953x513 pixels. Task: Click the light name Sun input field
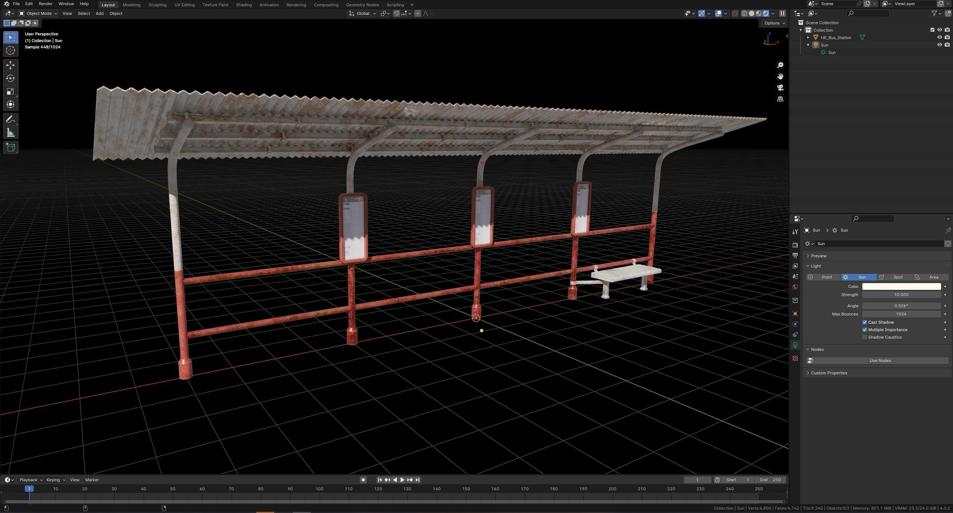[879, 244]
